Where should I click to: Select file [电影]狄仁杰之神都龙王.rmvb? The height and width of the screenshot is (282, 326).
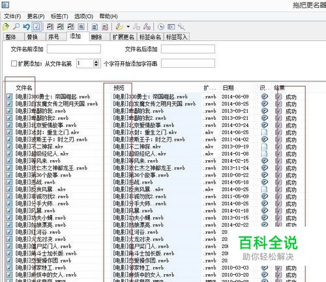(x=52, y=168)
